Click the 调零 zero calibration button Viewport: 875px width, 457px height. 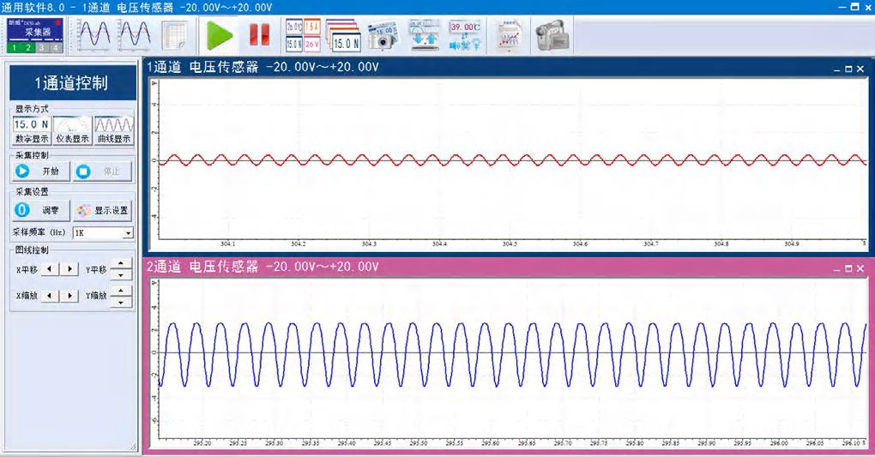(x=41, y=210)
